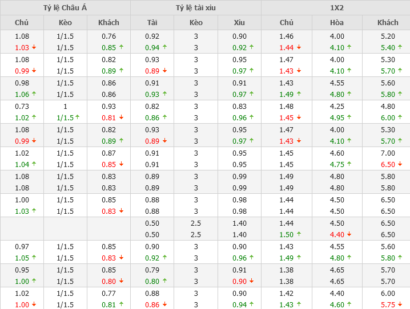Select the Tỷ lệ tài xiu header
The image size is (410, 309).
point(196,7)
